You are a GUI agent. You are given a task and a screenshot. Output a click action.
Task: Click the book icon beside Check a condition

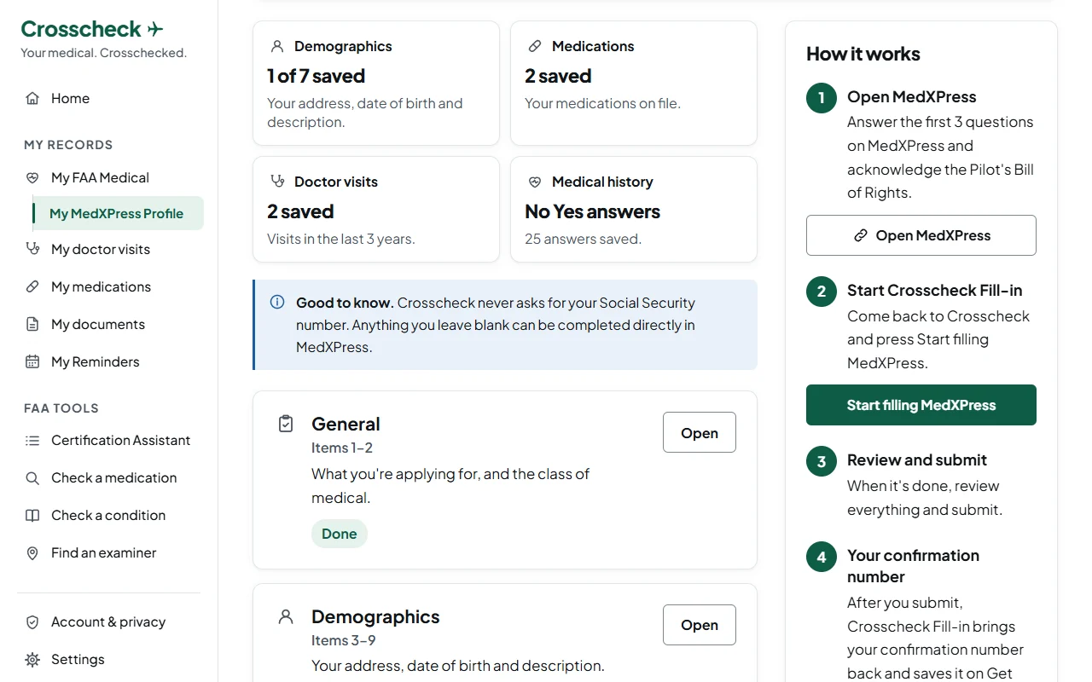coord(32,516)
